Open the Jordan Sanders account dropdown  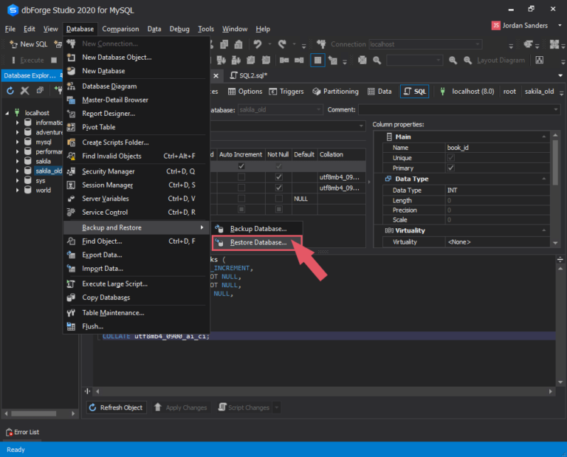coord(560,25)
